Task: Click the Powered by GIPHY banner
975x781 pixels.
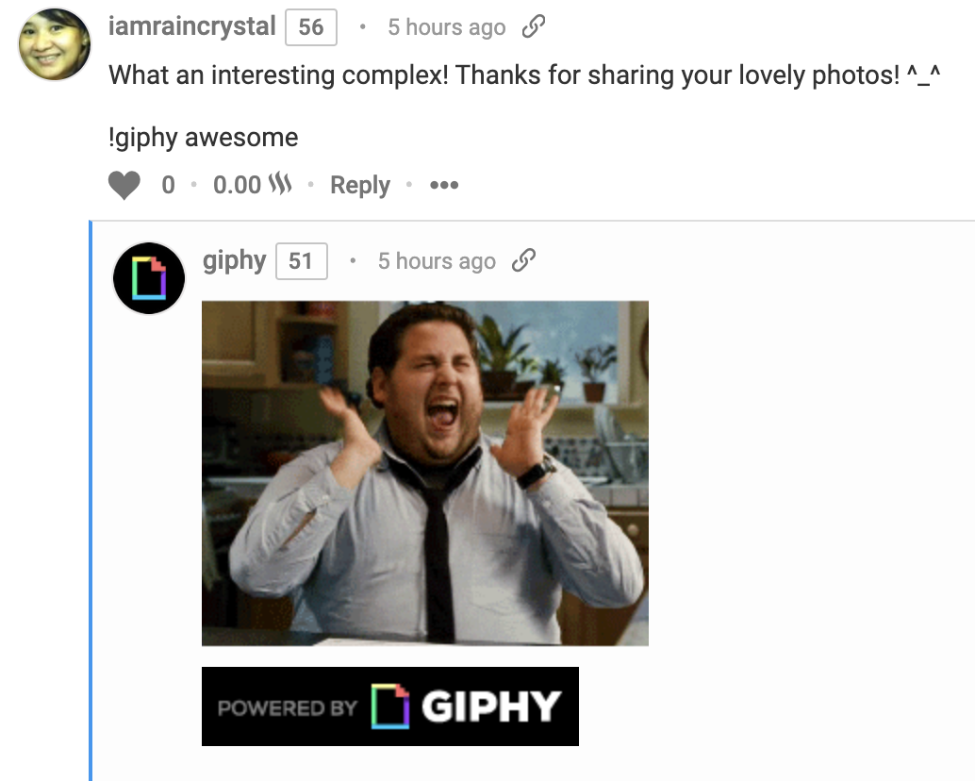Action: click(x=390, y=706)
